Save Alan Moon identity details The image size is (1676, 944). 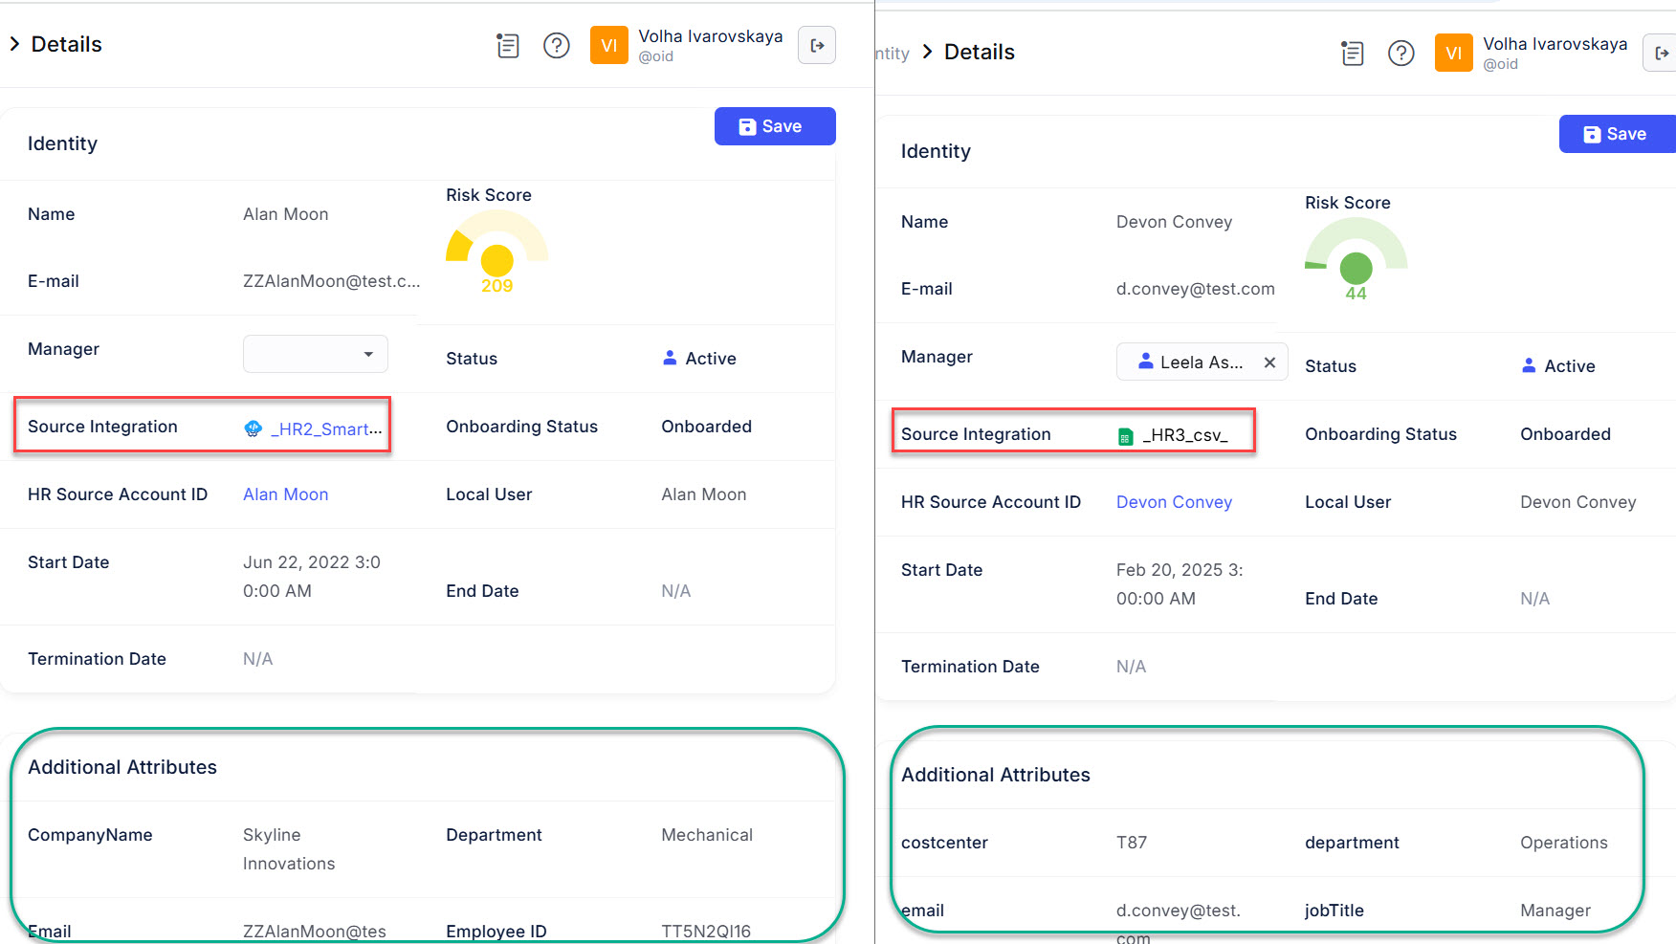click(x=774, y=126)
